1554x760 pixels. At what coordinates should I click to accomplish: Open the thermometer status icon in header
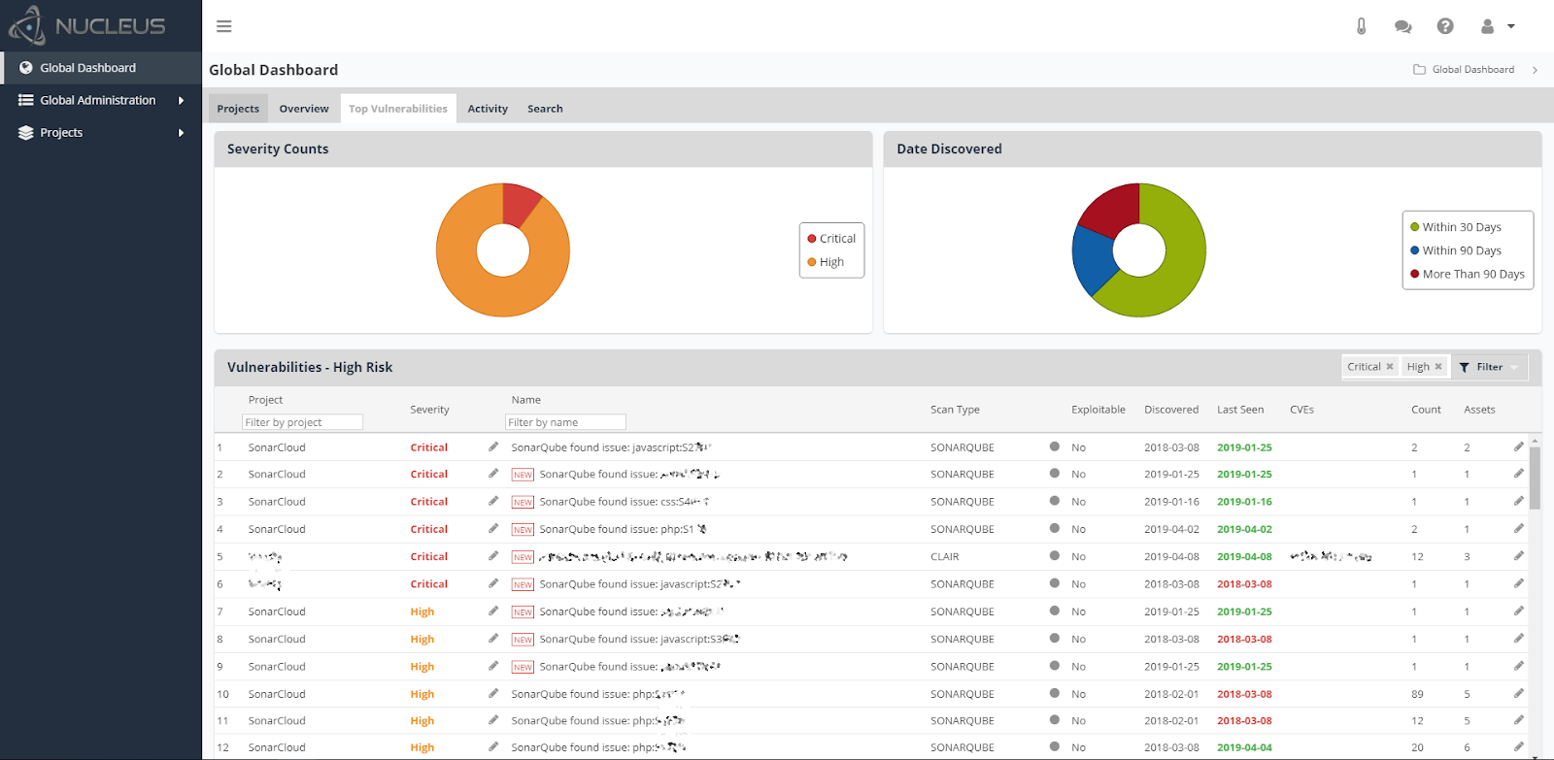point(1361,26)
